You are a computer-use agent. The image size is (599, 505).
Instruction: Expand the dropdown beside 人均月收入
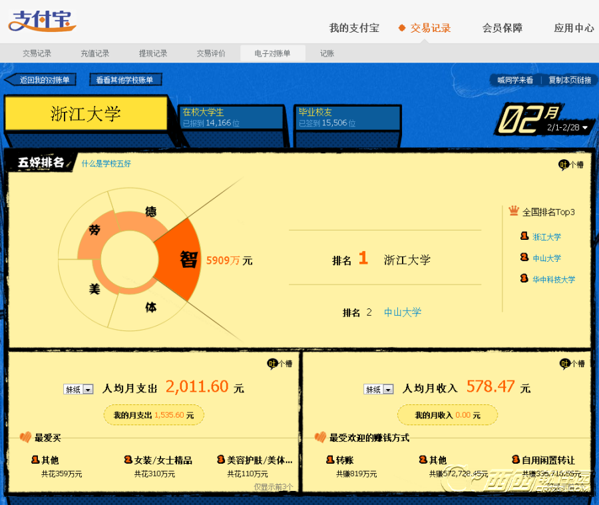pos(379,389)
